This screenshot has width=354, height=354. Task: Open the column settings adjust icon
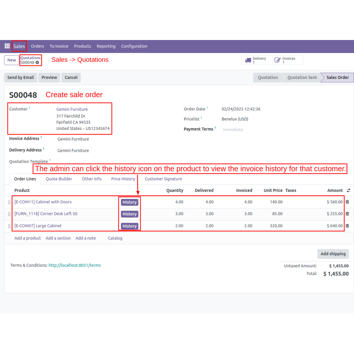click(349, 190)
